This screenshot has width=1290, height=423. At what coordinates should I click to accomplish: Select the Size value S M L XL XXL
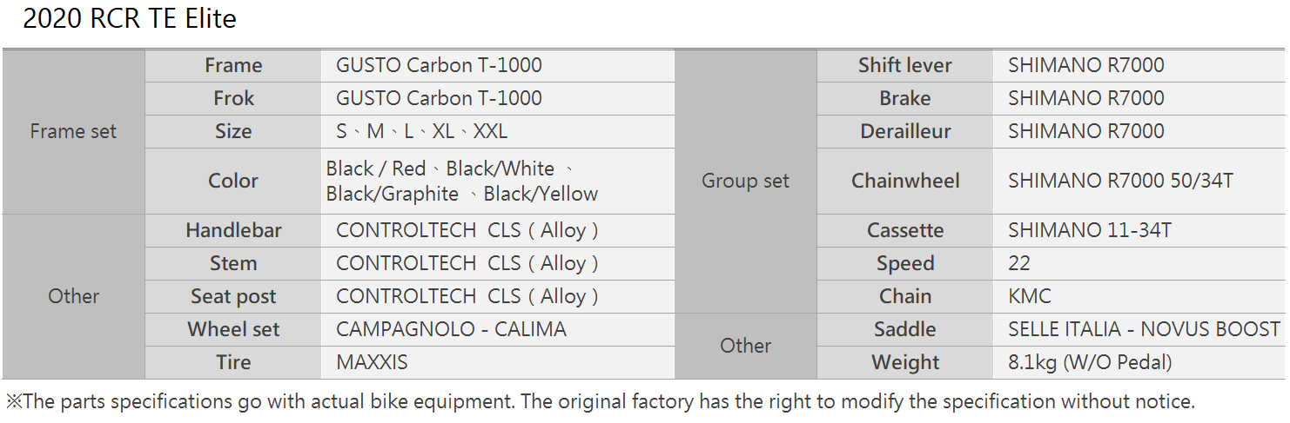click(x=421, y=131)
